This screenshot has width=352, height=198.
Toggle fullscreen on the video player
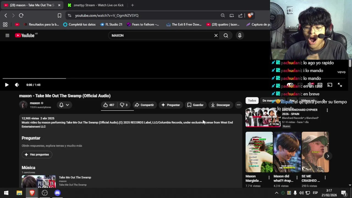[340, 85]
